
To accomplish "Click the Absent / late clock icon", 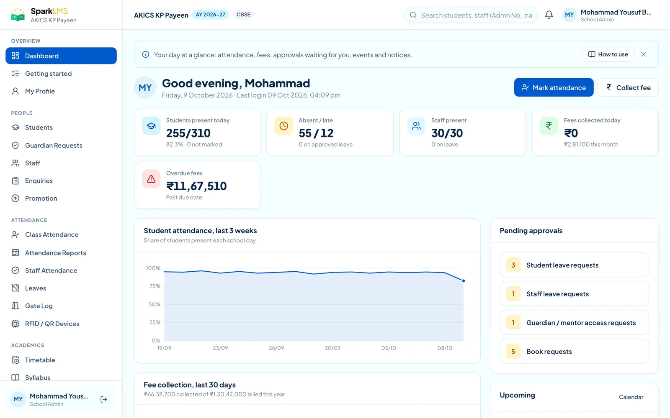I will 283,126.
